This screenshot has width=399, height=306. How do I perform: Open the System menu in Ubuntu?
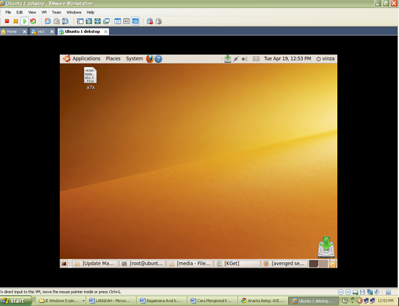point(134,59)
